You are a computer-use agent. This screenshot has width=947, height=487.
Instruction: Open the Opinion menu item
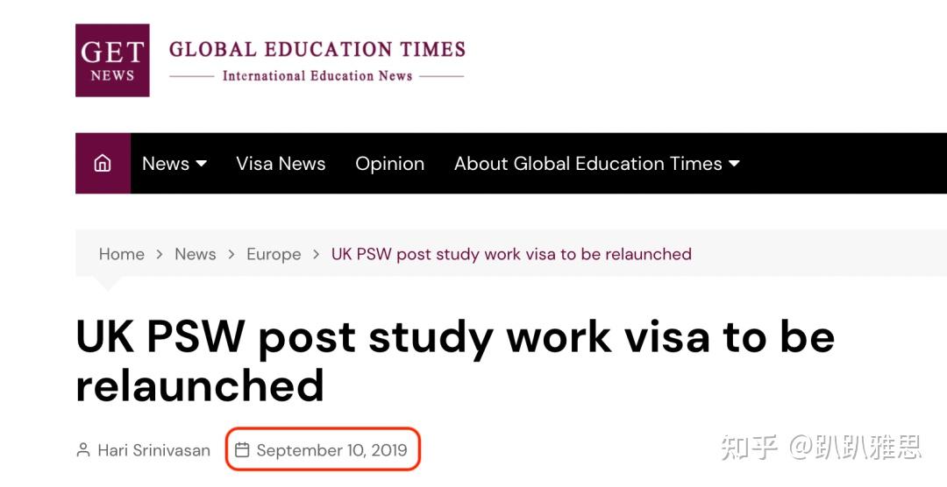[389, 164]
